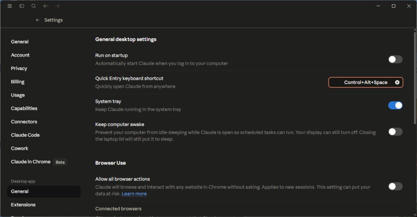The height and width of the screenshot is (217, 417).
Task: Click the back arrow beside Settings
Action: click(38, 20)
